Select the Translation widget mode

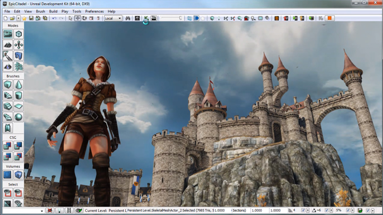[x=77, y=19]
